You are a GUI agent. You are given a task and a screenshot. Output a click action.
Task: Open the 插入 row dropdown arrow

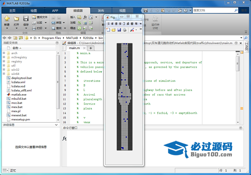click(x=96, y=17)
